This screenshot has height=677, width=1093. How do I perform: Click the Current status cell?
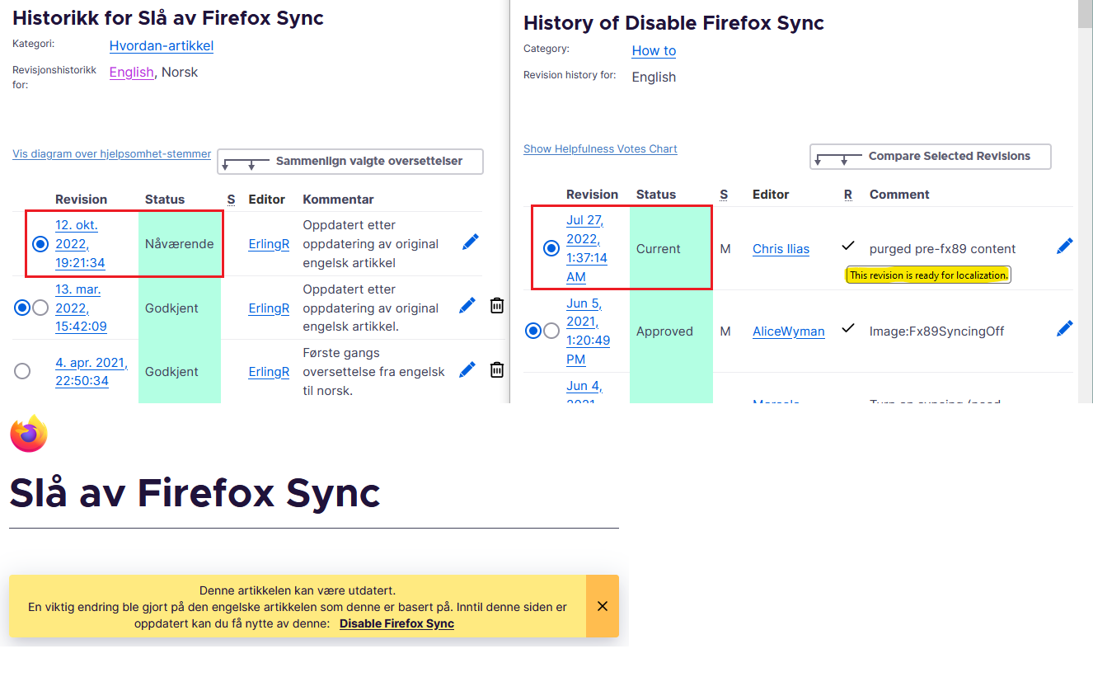670,248
